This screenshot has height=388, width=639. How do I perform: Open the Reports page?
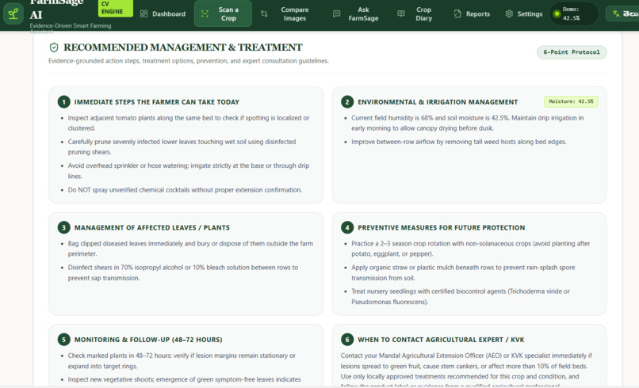coord(472,13)
